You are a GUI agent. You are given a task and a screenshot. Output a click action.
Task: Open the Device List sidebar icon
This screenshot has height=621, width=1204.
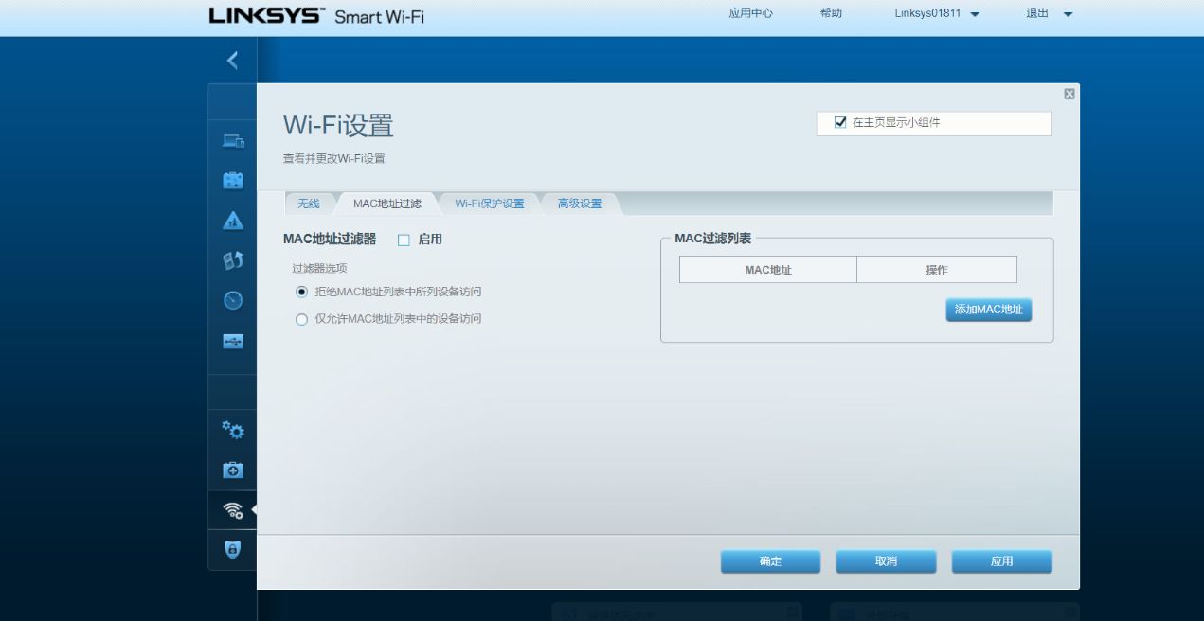pyautogui.click(x=232, y=141)
